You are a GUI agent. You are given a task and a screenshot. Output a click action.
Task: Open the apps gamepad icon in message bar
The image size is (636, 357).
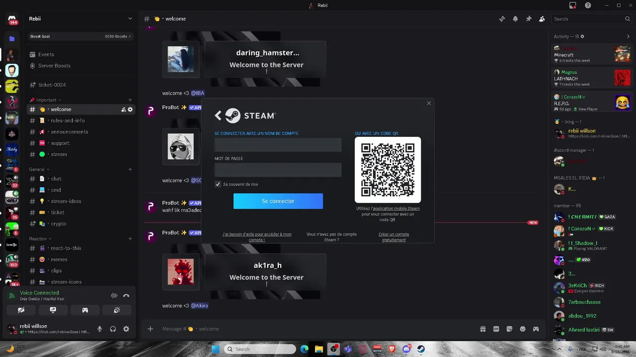tap(536, 329)
